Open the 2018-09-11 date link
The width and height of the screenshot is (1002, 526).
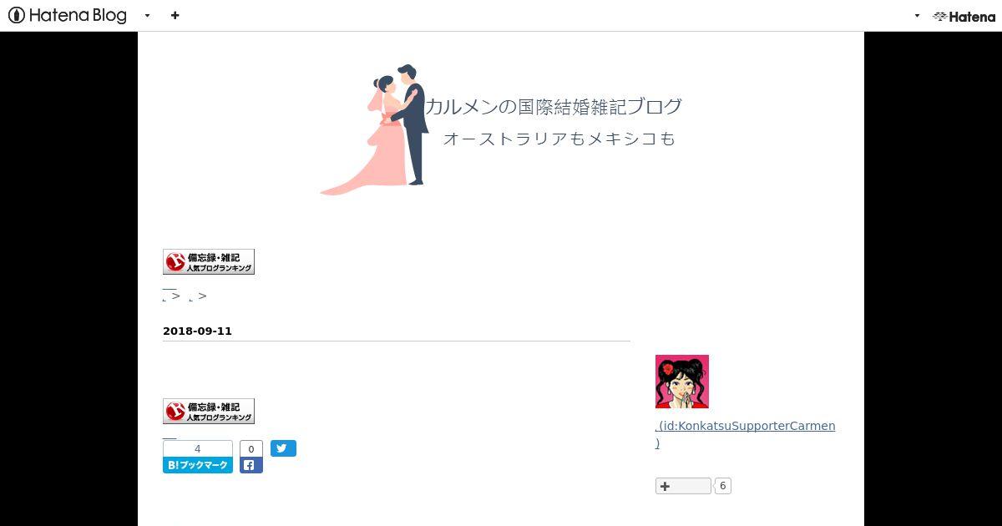[197, 331]
